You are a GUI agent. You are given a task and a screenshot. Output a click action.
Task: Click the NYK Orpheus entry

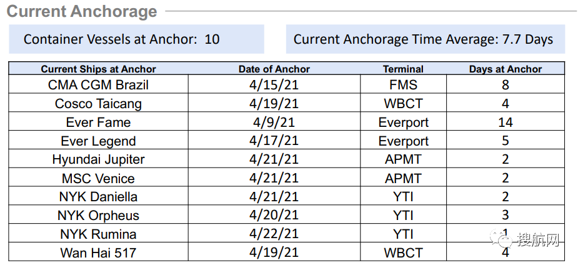point(99,215)
